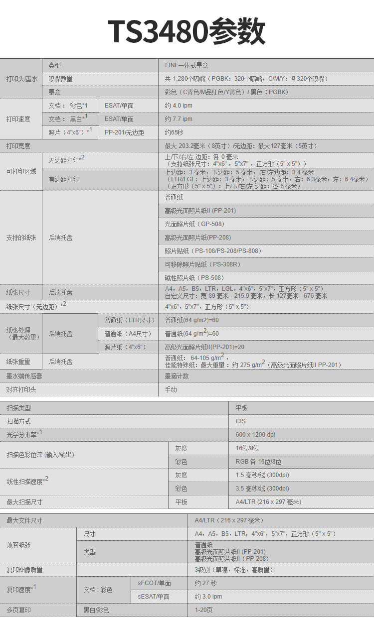Click the 约 7.7 ipm black speed value
Viewport: 374px width, 619px height.
tap(179, 119)
